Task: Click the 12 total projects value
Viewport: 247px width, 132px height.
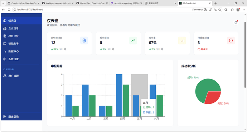Action: pyautogui.click(x=53, y=43)
